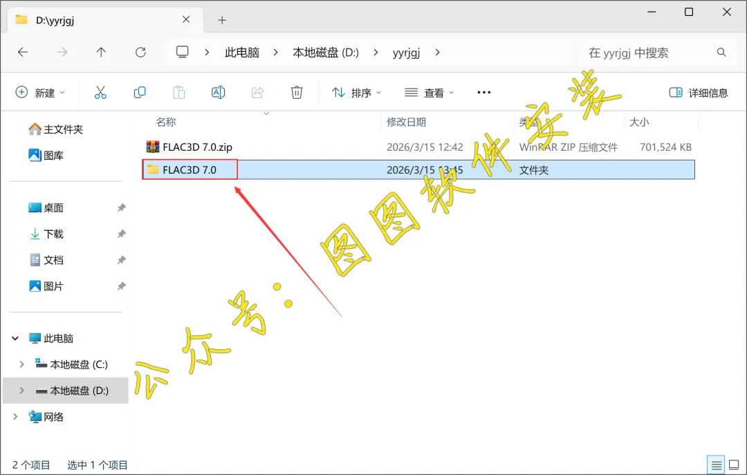
Task: Open 文档 in the sidebar
Action: tap(46, 260)
